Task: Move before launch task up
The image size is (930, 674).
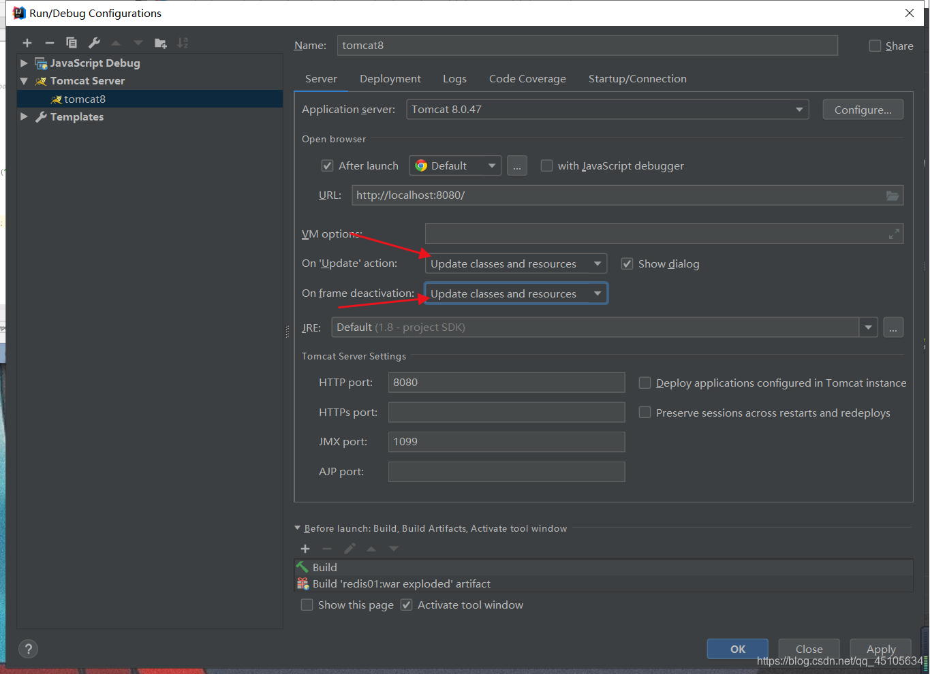Action: (x=371, y=549)
